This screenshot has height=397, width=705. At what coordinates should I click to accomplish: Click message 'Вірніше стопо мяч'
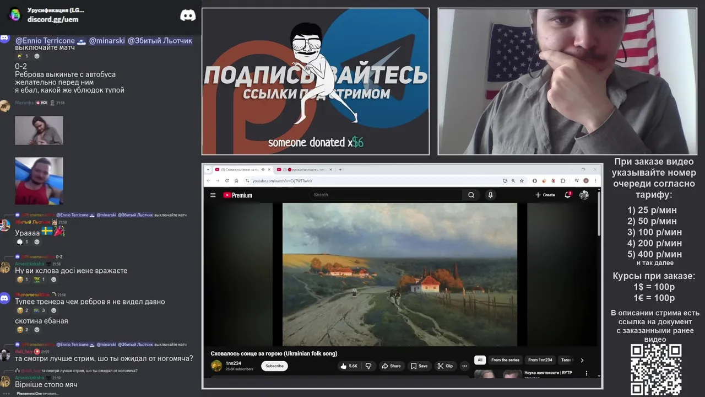click(46, 384)
